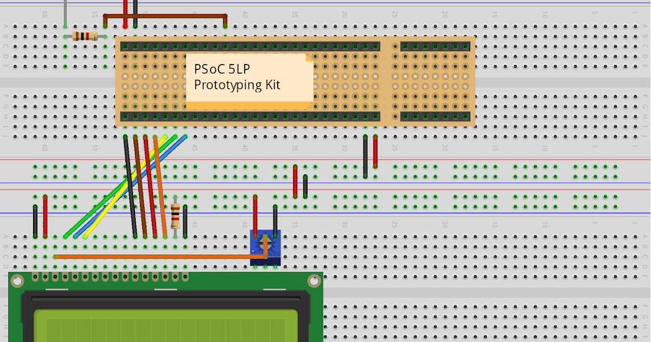Select the short red power-rail jumper near column 35
The width and height of the screenshot is (651, 342).
click(295, 181)
